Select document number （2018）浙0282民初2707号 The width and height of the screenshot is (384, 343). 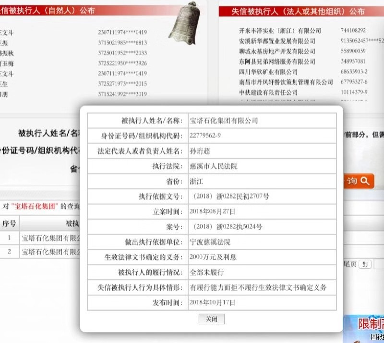(230, 196)
